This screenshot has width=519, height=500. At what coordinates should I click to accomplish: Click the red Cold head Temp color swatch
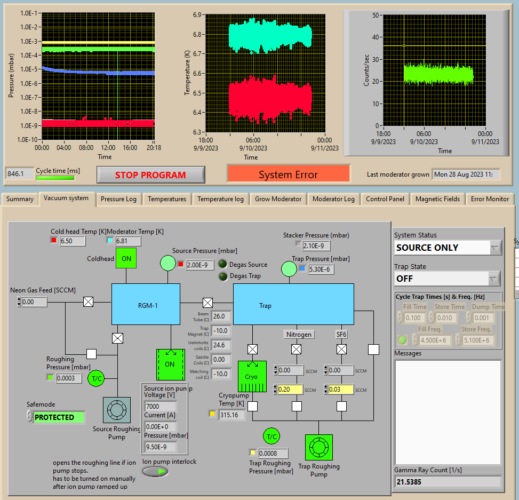point(54,241)
